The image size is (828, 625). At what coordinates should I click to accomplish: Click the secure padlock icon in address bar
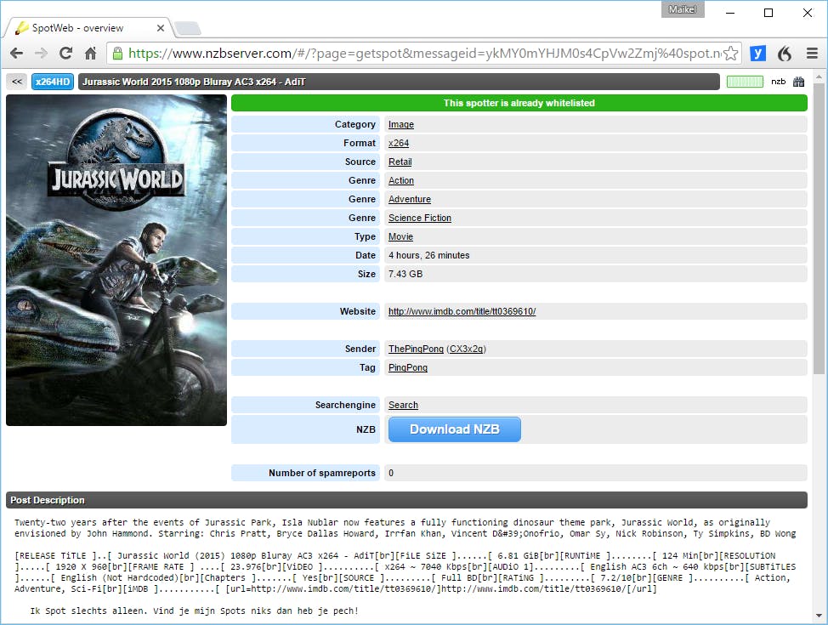tap(117, 54)
